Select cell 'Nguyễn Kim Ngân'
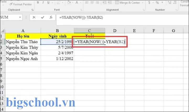The height and width of the screenshot is (112, 189). (23, 53)
